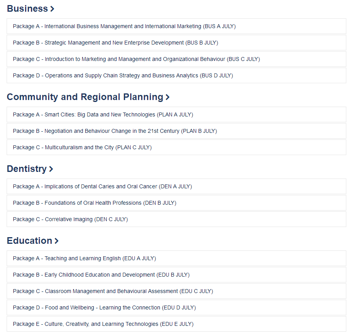Viewport: 351px width, 336px height.
Task: Open Multiculturalism and the City package
Action: tap(176, 147)
